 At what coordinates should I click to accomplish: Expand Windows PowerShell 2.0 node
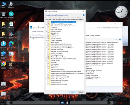click(x=47, y=79)
